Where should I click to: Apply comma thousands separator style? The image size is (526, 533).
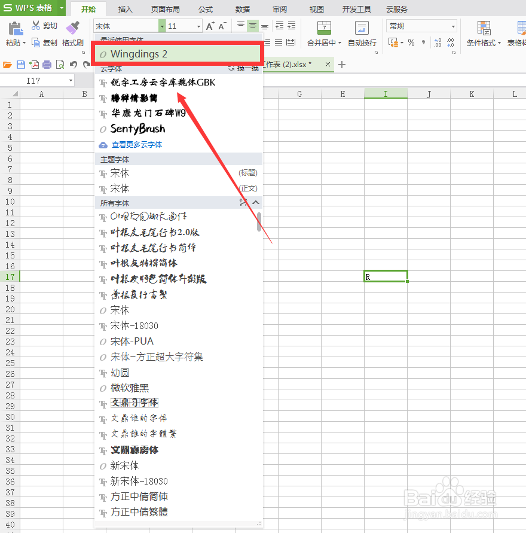click(x=423, y=42)
